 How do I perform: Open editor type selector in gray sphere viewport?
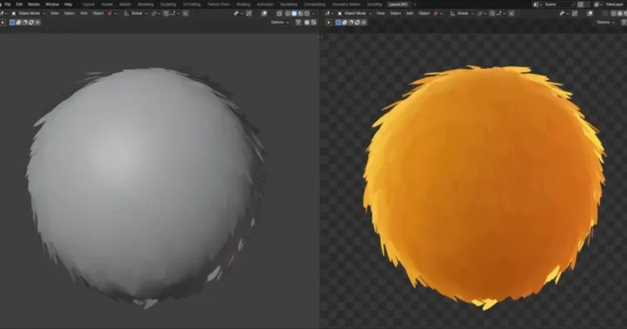(3, 13)
